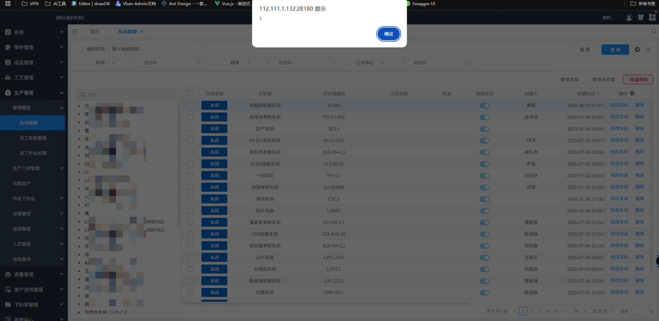Viewport: 659px width, 321px height.
Task: Toggle the valid switch on the 贴片车间 row
Action: [x=484, y=210]
